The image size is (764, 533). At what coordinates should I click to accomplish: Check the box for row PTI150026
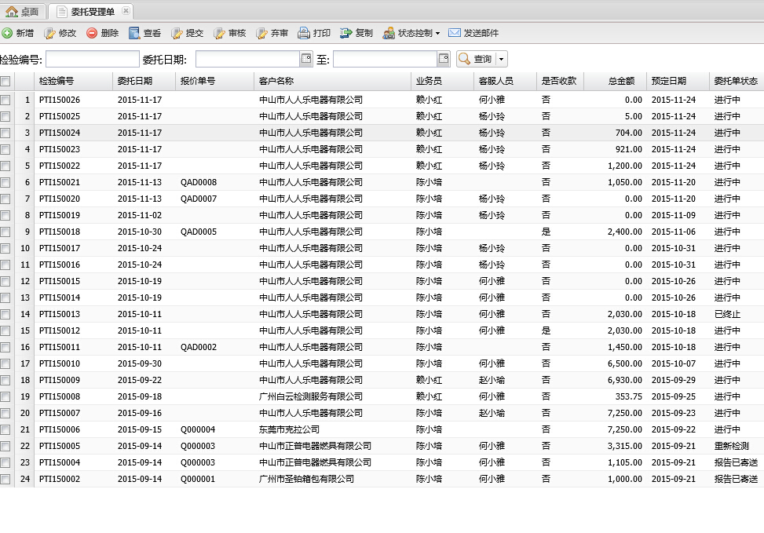tap(5, 100)
